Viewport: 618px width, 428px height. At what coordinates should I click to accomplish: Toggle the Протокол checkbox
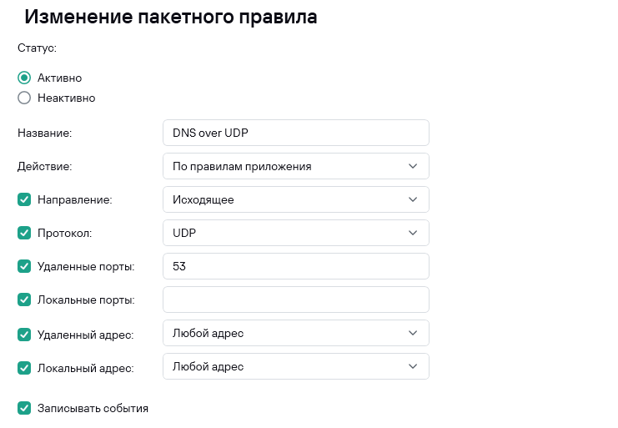coord(24,234)
